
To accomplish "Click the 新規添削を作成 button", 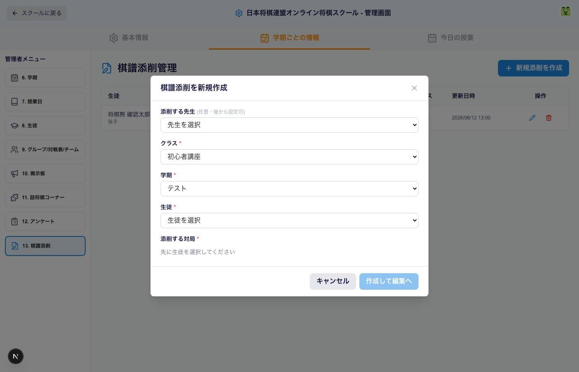I will (534, 68).
